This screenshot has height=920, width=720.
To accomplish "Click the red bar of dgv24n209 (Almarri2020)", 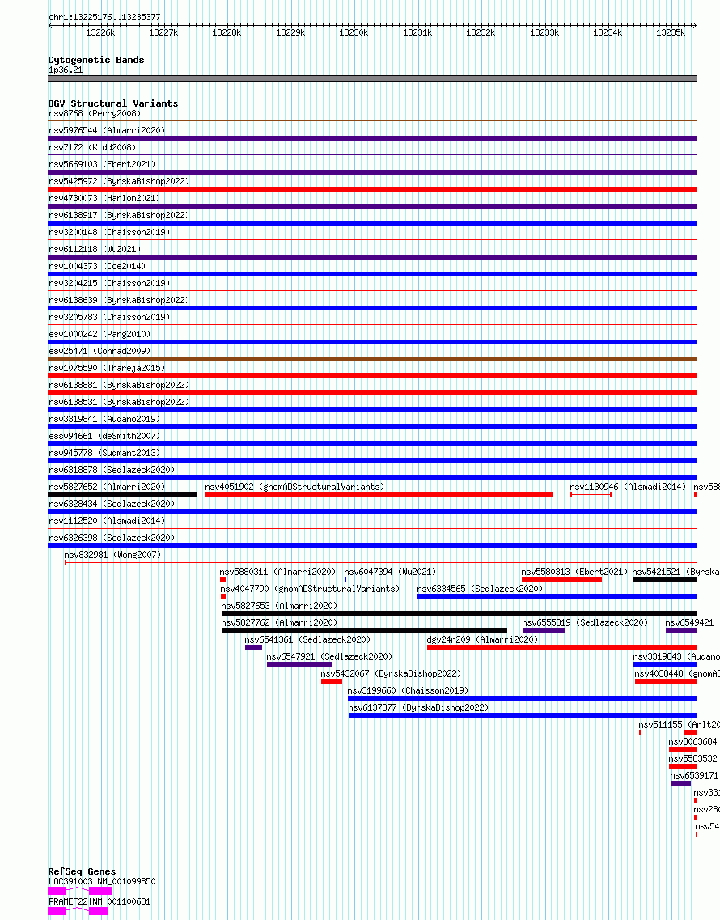I will coord(562,648).
